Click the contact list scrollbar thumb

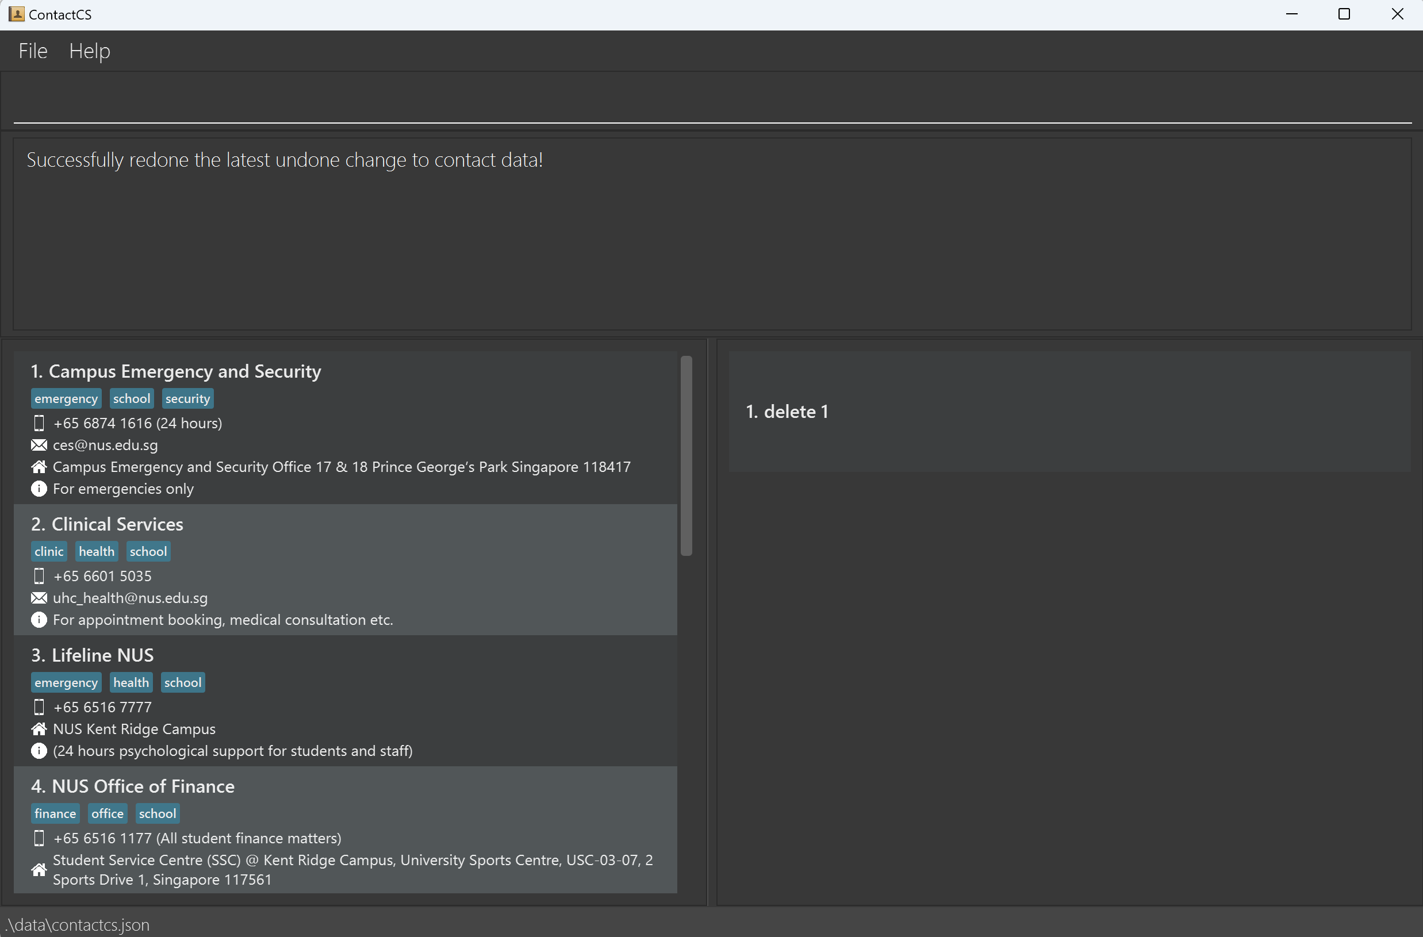pyautogui.click(x=686, y=456)
